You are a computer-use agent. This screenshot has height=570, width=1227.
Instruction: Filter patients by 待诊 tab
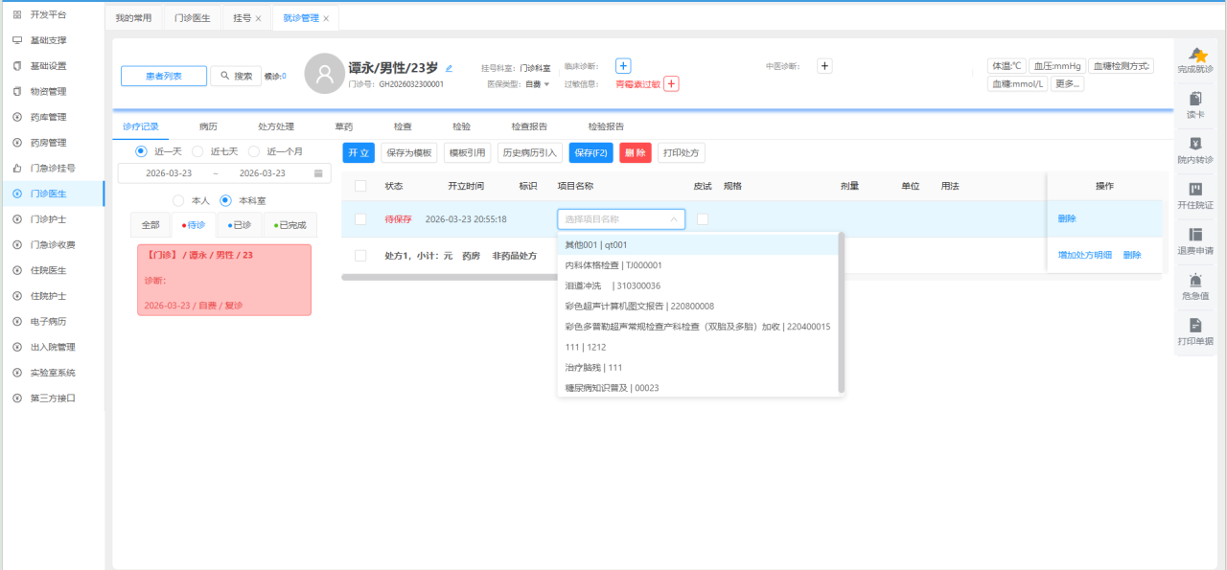(x=194, y=225)
